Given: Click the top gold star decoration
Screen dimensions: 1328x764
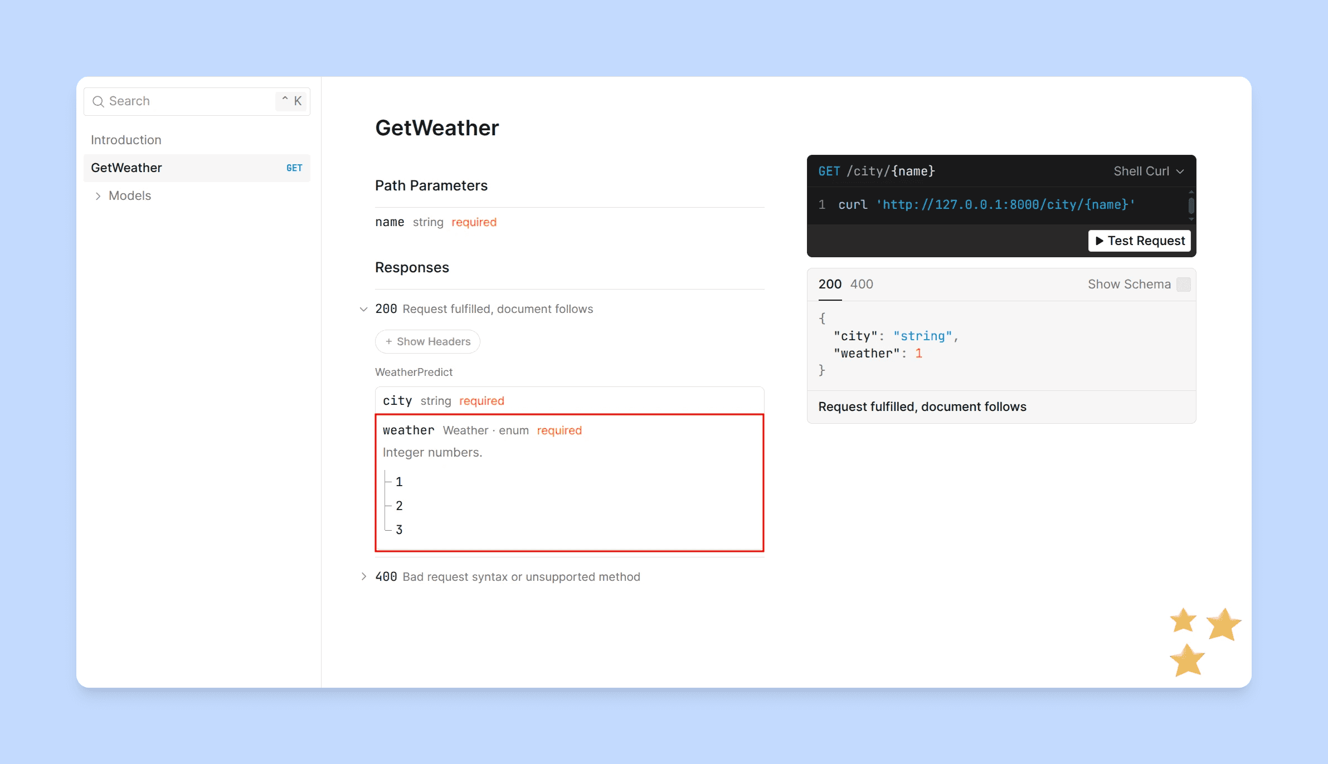Looking at the screenshot, I should click(1183, 620).
